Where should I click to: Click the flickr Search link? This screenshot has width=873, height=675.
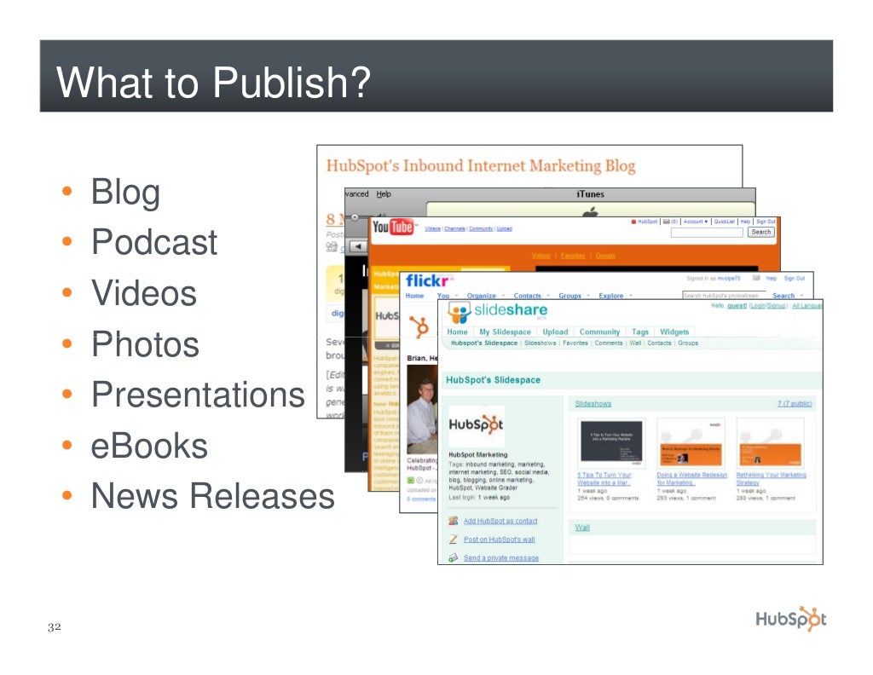[783, 296]
